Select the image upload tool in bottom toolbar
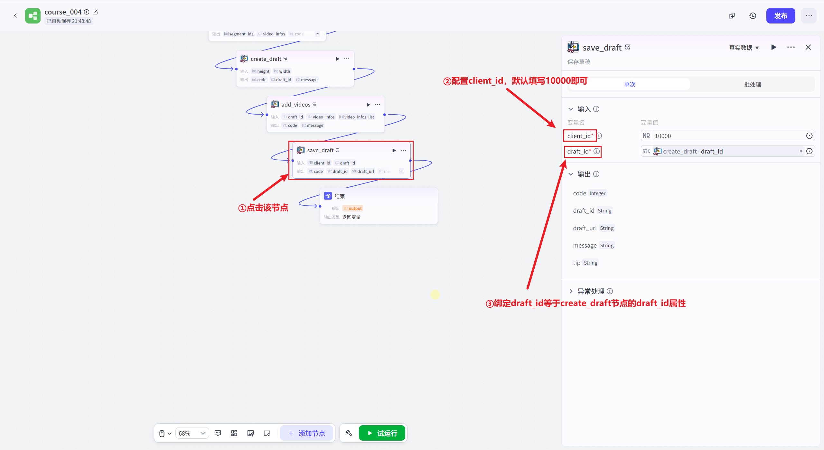This screenshot has width=824, height=450. tap(250, 433)
